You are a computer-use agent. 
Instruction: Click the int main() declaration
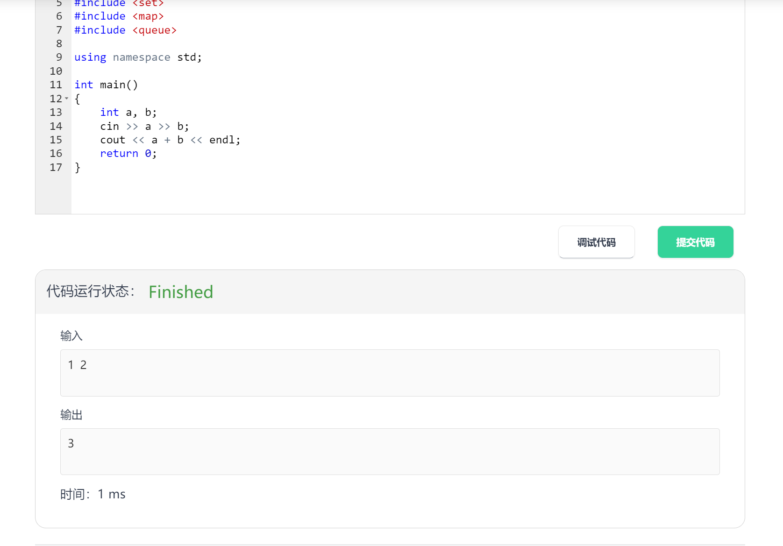pyautogui.click(x=106, y=85)
